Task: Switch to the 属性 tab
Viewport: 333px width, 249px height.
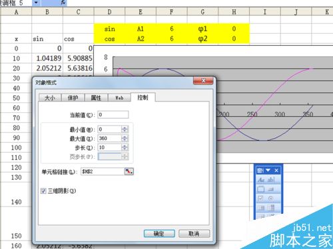Action: (x=96, y=98)
